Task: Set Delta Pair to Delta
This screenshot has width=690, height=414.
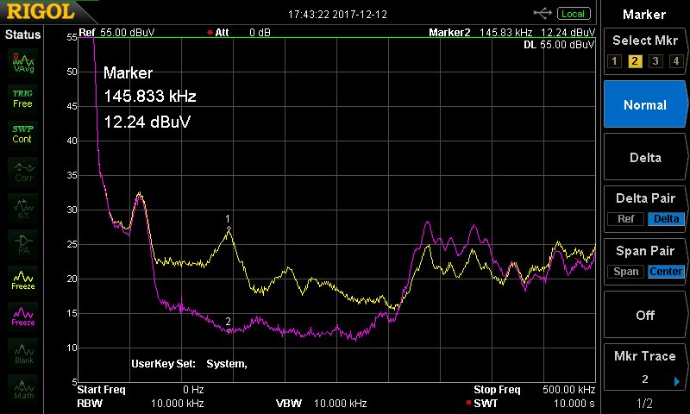Action: [x=666, y=219]
